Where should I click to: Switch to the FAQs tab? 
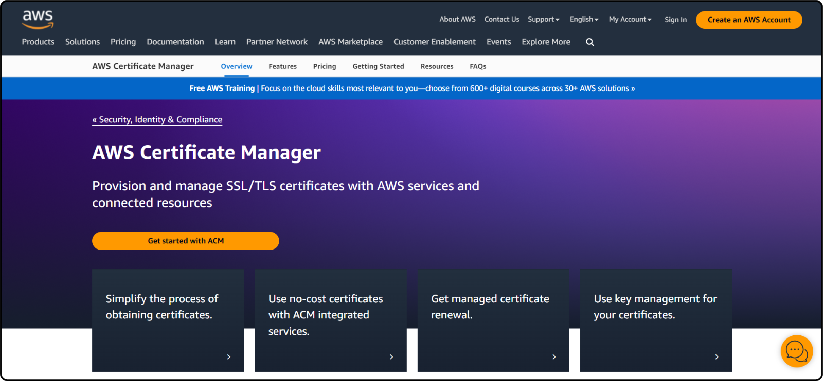[478, 66]
